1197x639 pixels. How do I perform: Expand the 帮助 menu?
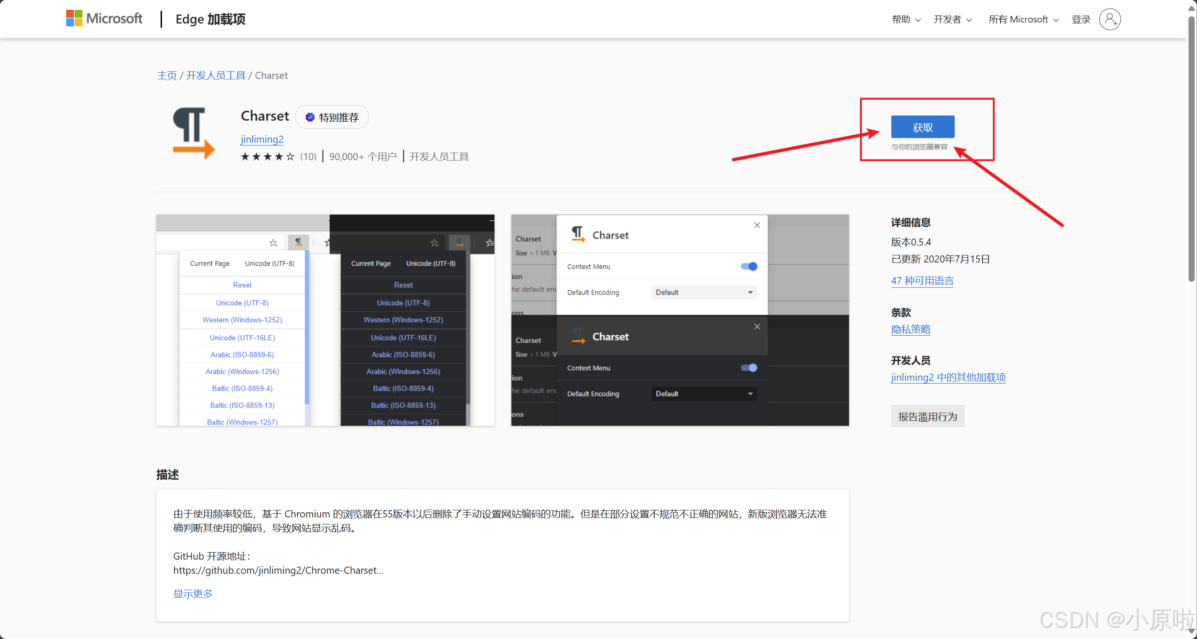(x=906, y=19)
